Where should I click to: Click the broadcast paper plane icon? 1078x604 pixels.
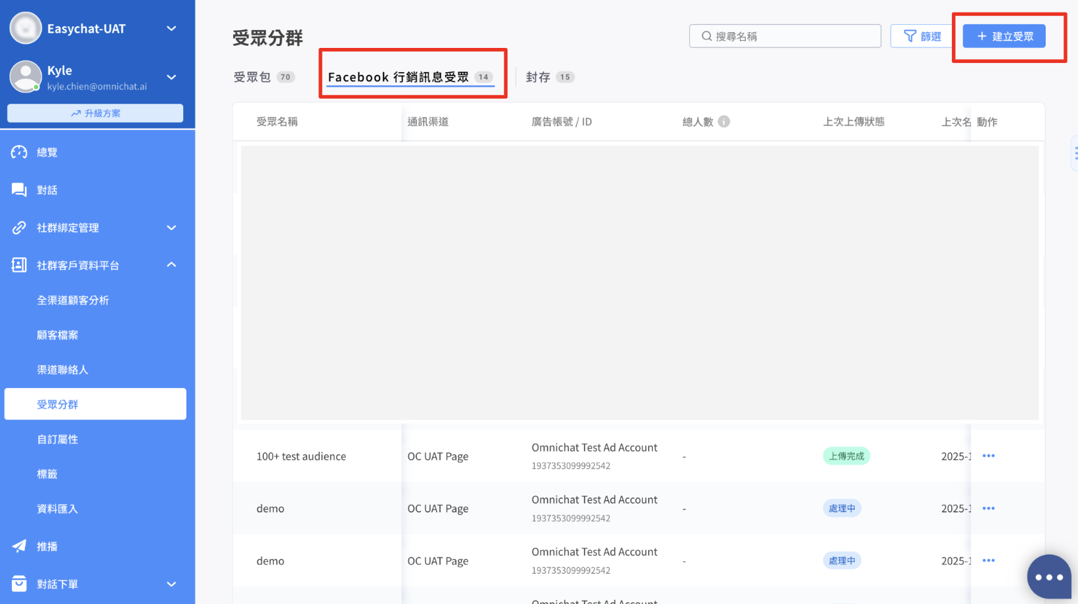19,546
